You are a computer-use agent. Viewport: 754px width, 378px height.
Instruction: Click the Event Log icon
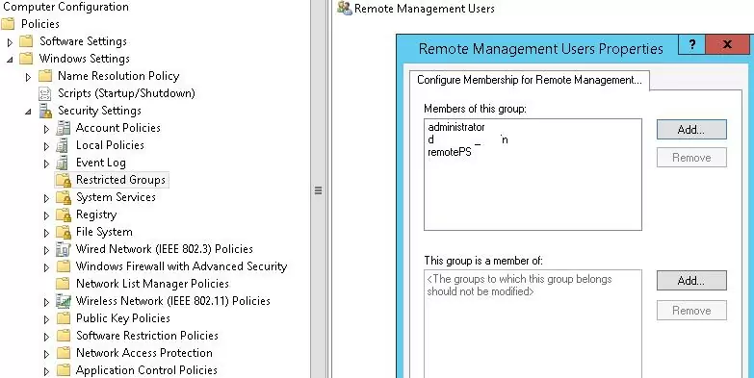tap(62, 163)
